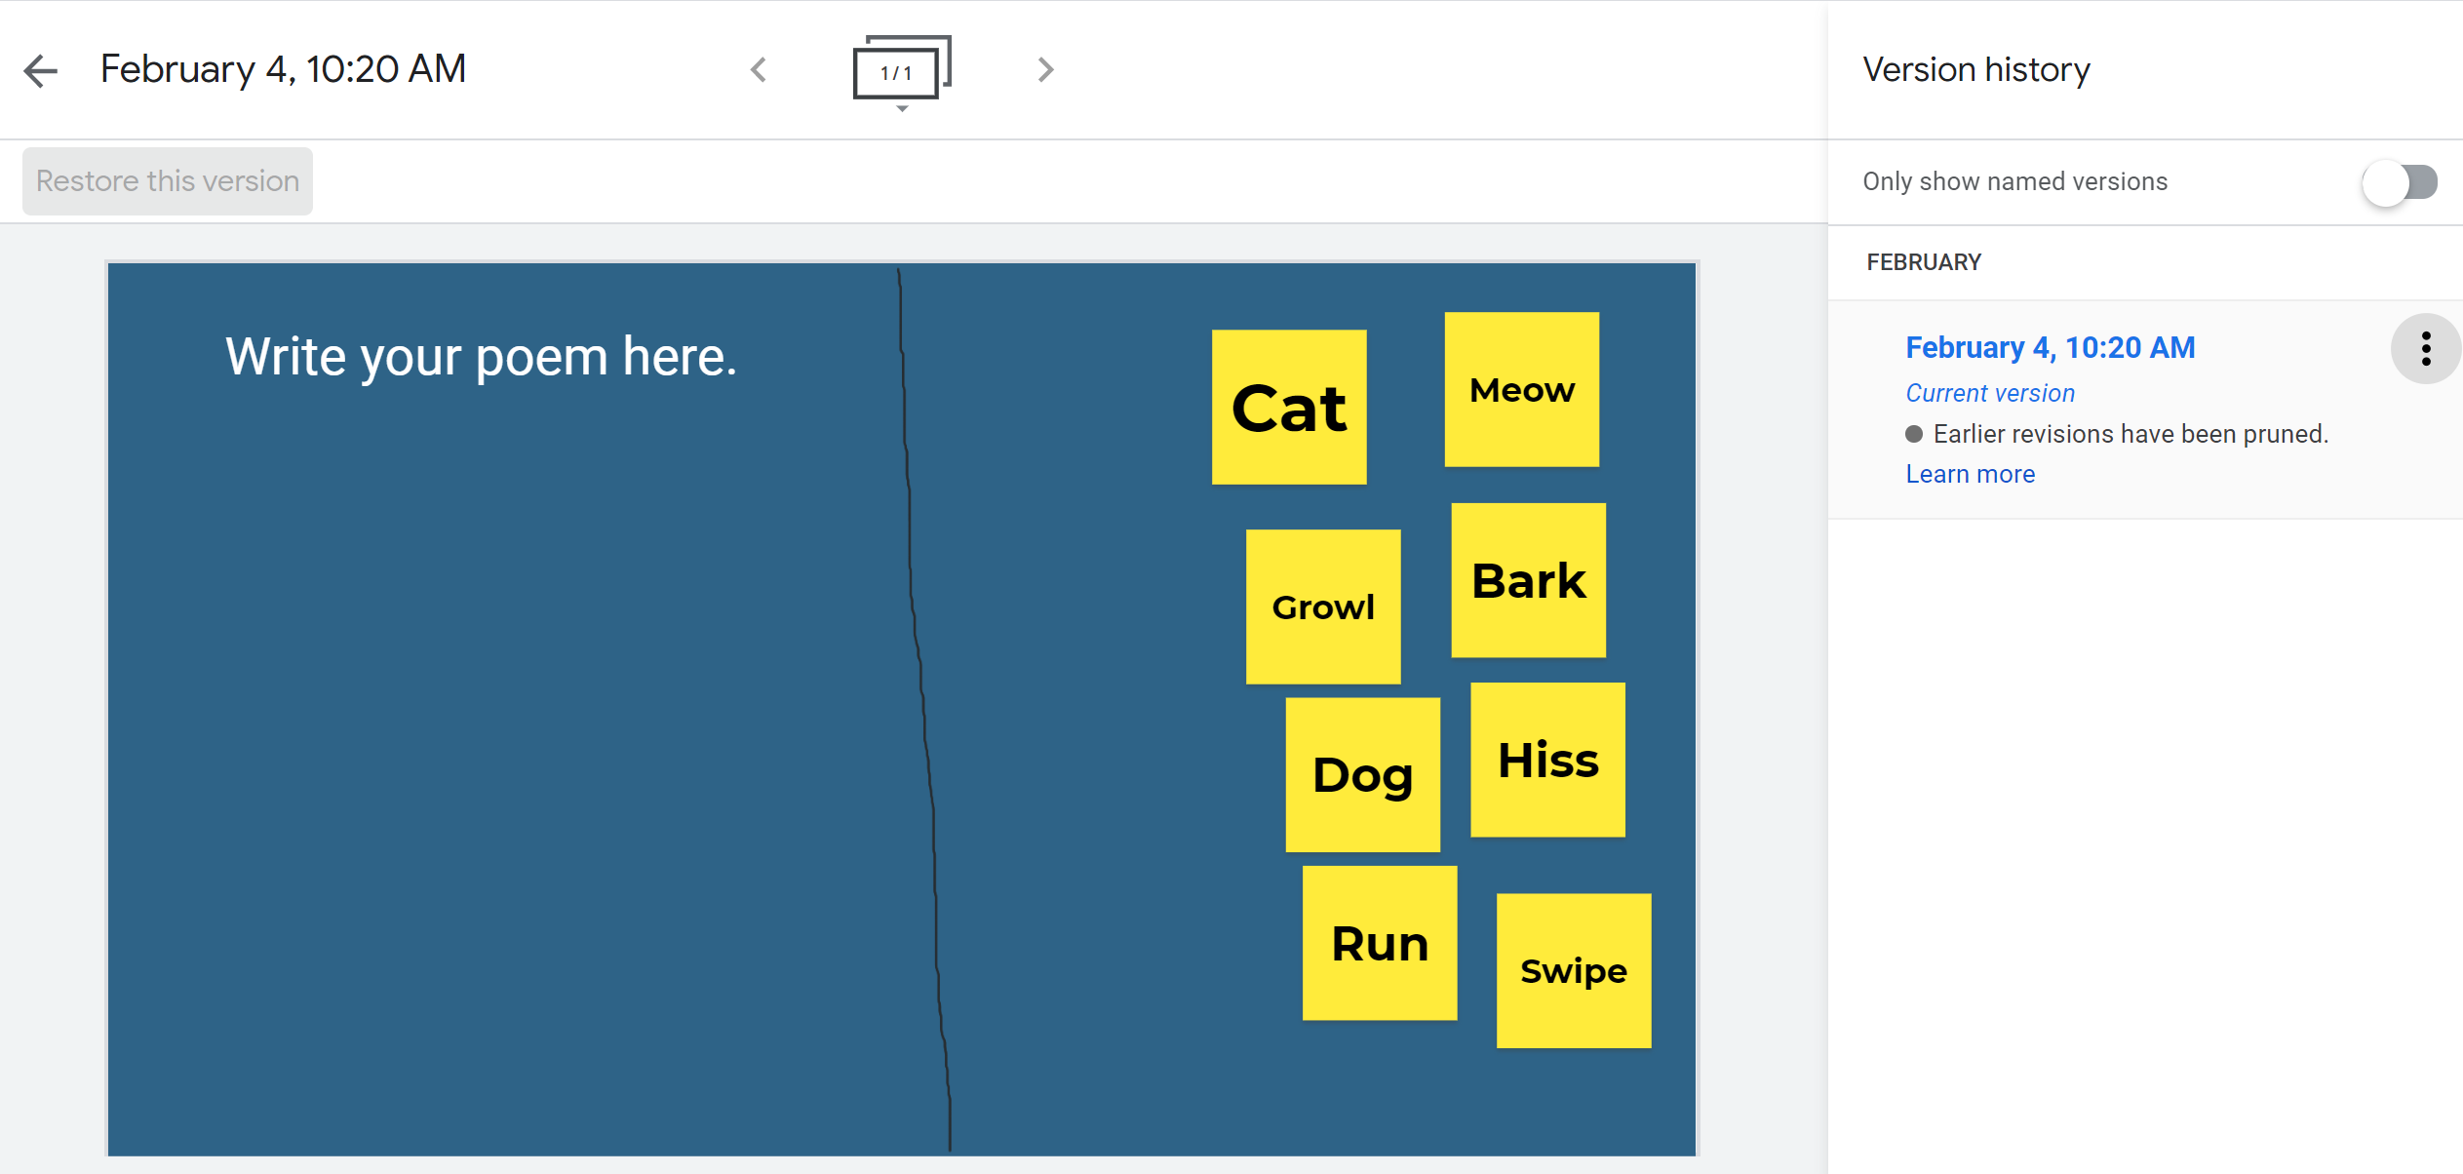Click Restore this version
Image resolution: width=2463 pixels, height=1174 pixels.
[x=167, y=180]
